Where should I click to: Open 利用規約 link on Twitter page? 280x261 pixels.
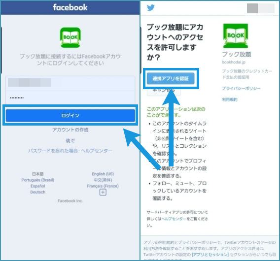pos(230,99)
